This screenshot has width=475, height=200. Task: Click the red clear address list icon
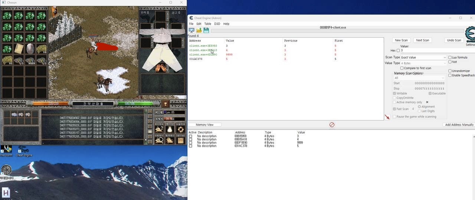(332, 125)
